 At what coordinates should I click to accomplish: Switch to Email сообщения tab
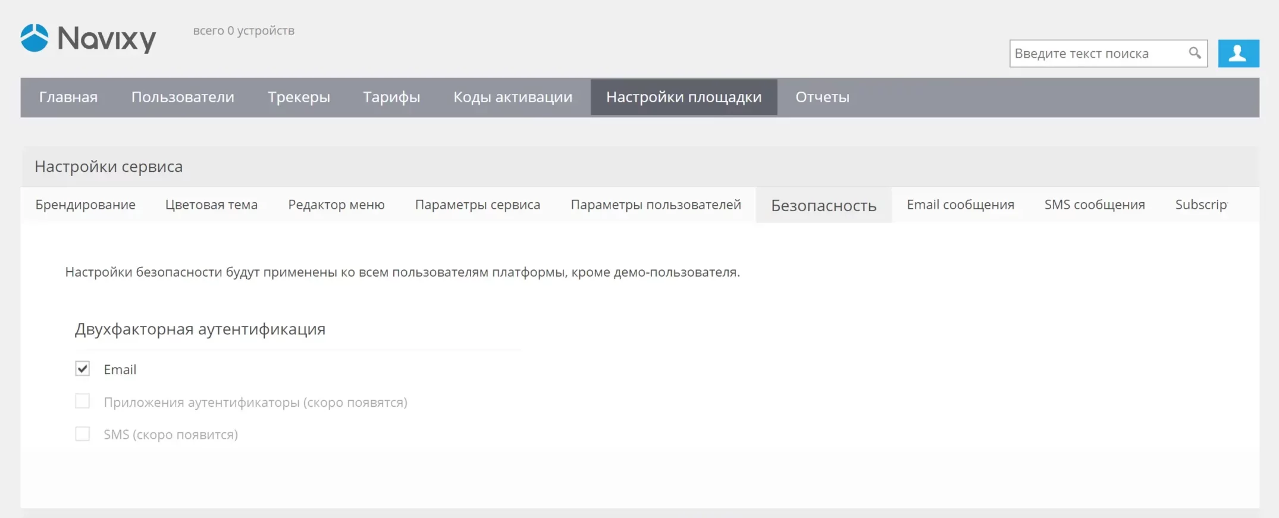tap(960, 205)
